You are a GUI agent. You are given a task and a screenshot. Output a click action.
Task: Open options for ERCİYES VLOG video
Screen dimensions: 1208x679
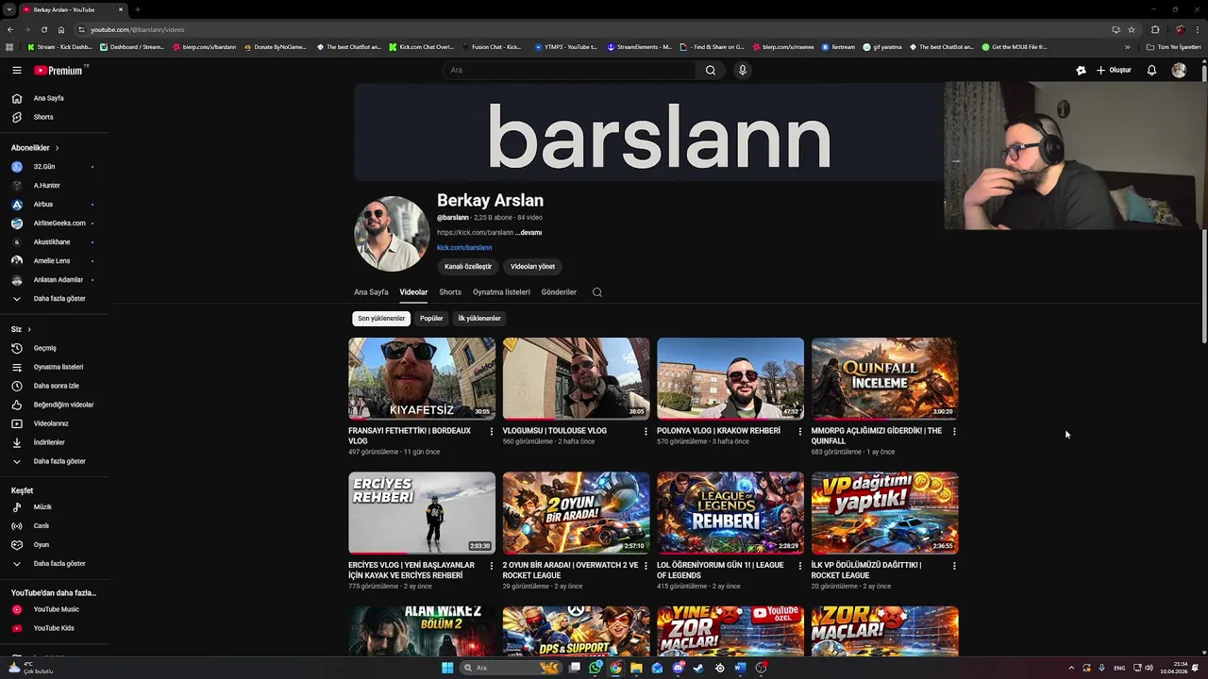491,566
